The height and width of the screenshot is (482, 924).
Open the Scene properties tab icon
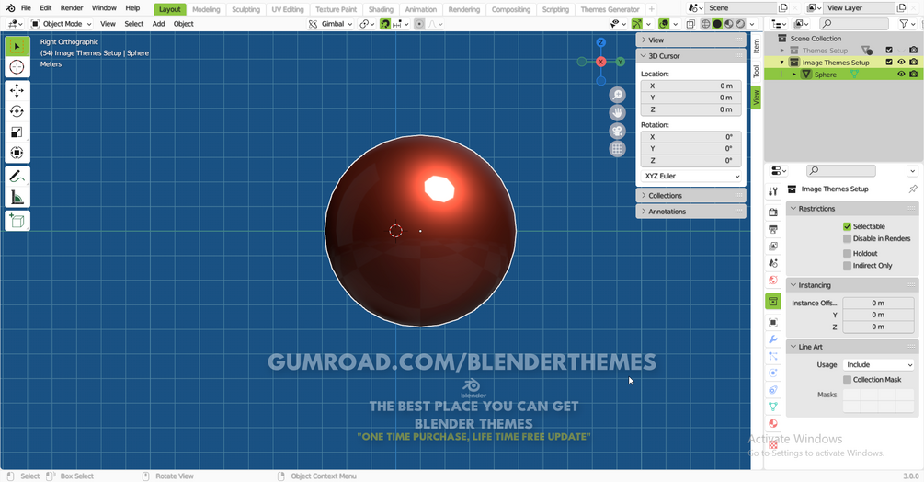point(773,263)
